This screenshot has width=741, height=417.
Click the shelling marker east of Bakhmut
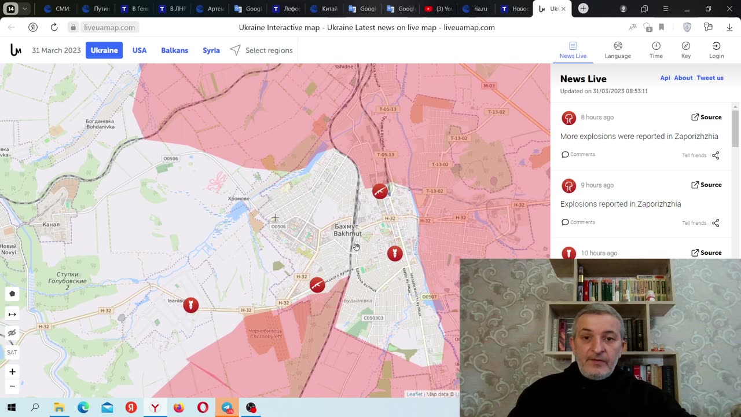click(395, 253)
